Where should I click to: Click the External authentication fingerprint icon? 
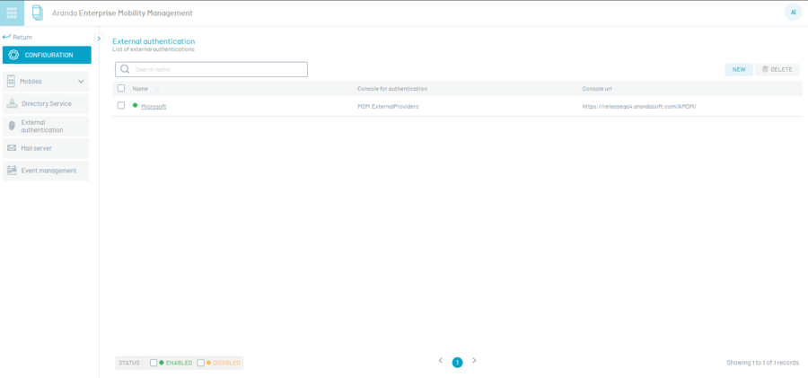(x=12, y=127)
